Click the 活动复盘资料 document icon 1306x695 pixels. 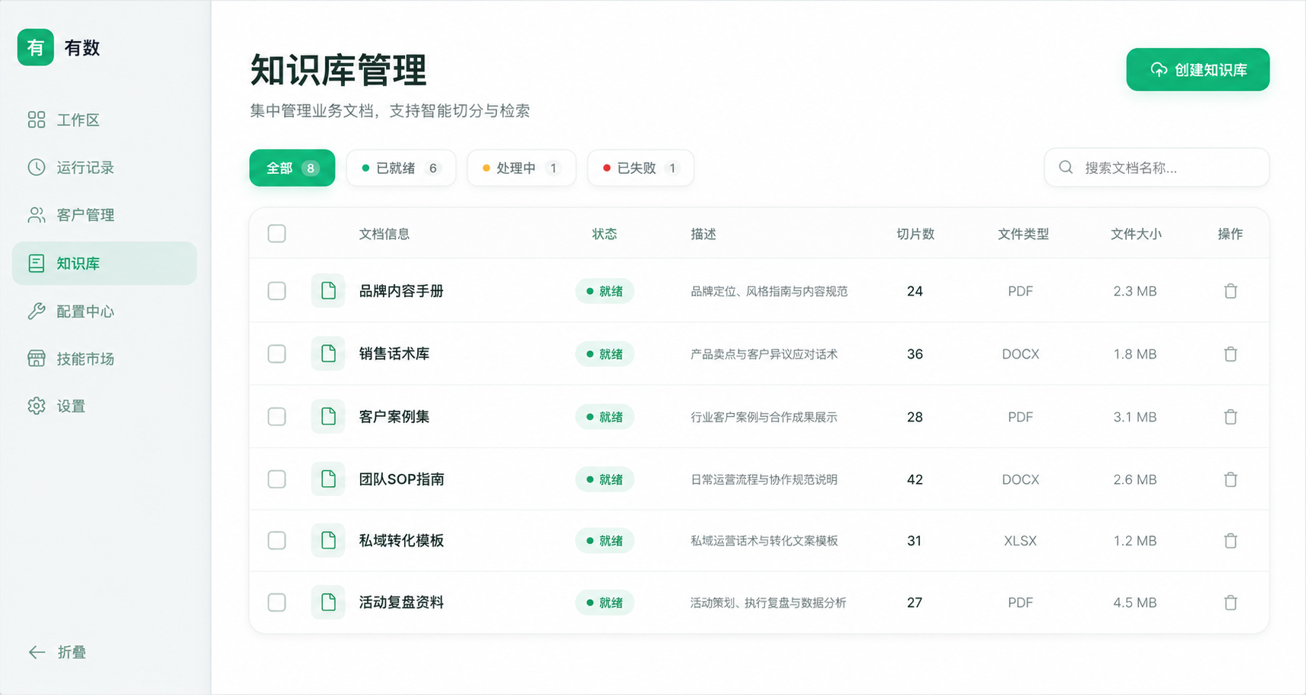pos(328,602)
